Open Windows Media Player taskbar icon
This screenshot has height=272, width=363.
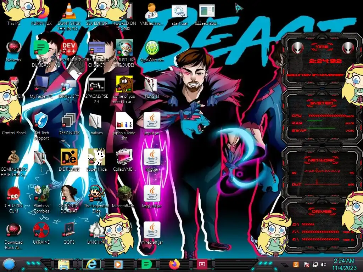pos(118,265)
